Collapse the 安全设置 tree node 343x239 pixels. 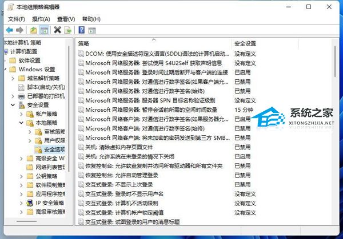pyautogui.click(x=13, y=105)
